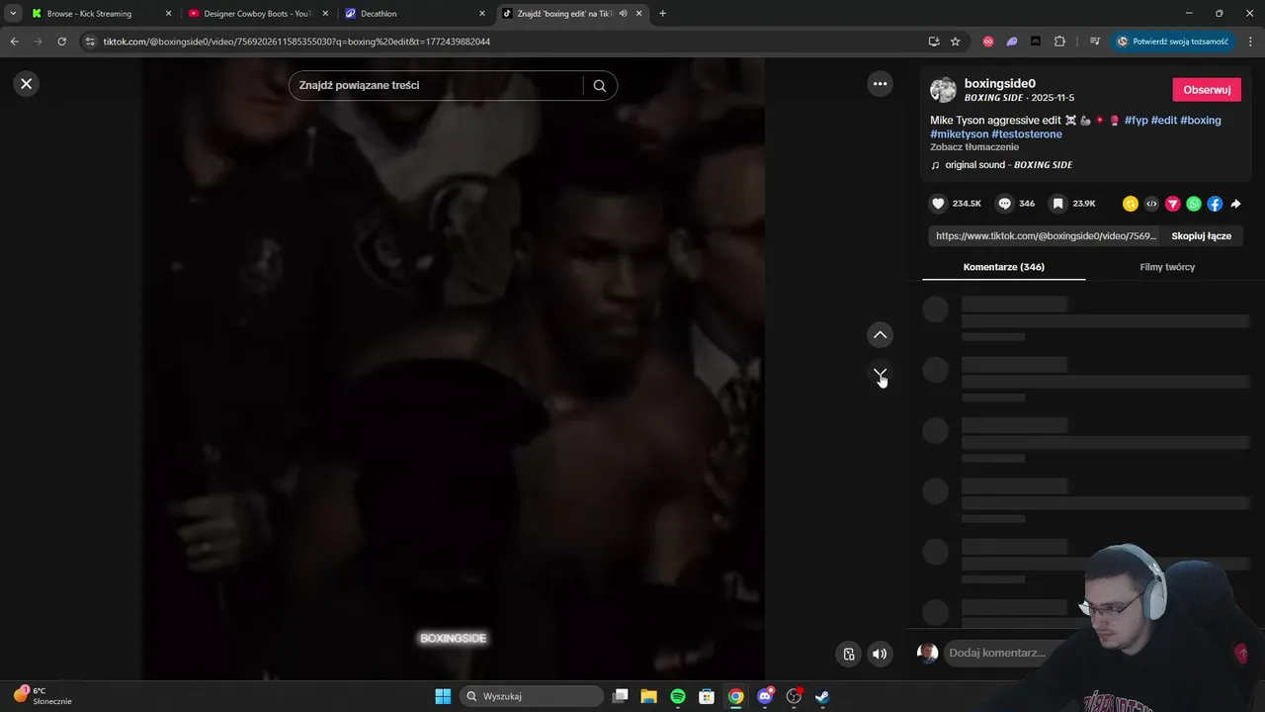Open the three-dot more options on video
Screen dimensions: 1265x712
(x=880, y=84)
